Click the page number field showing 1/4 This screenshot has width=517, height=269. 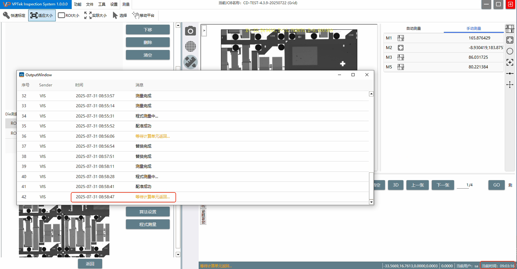[x=469, y=185]
